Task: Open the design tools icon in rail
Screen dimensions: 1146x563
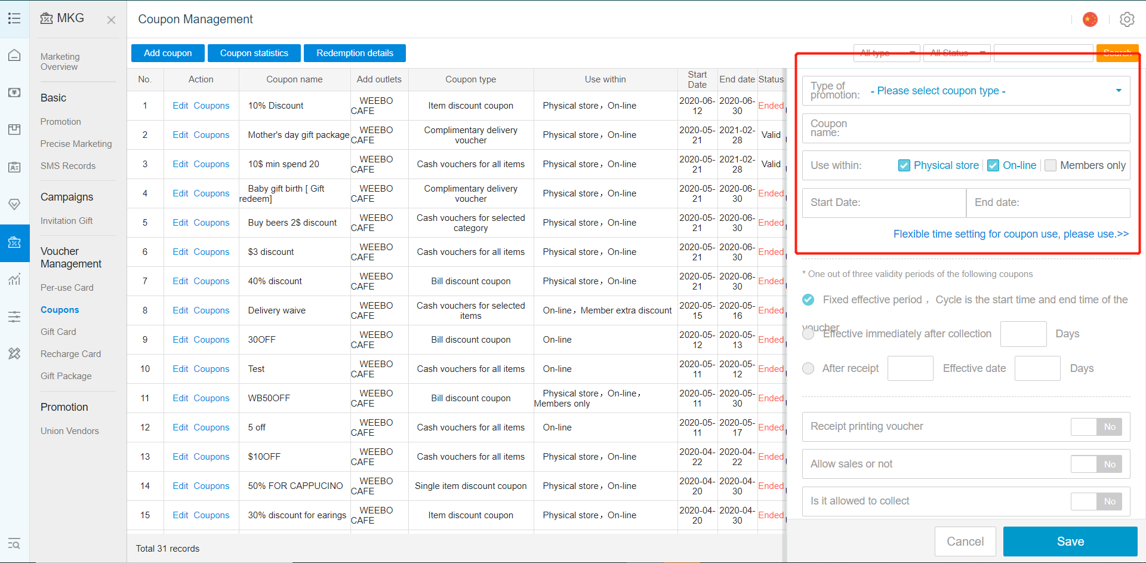Action: coord(14,353)
